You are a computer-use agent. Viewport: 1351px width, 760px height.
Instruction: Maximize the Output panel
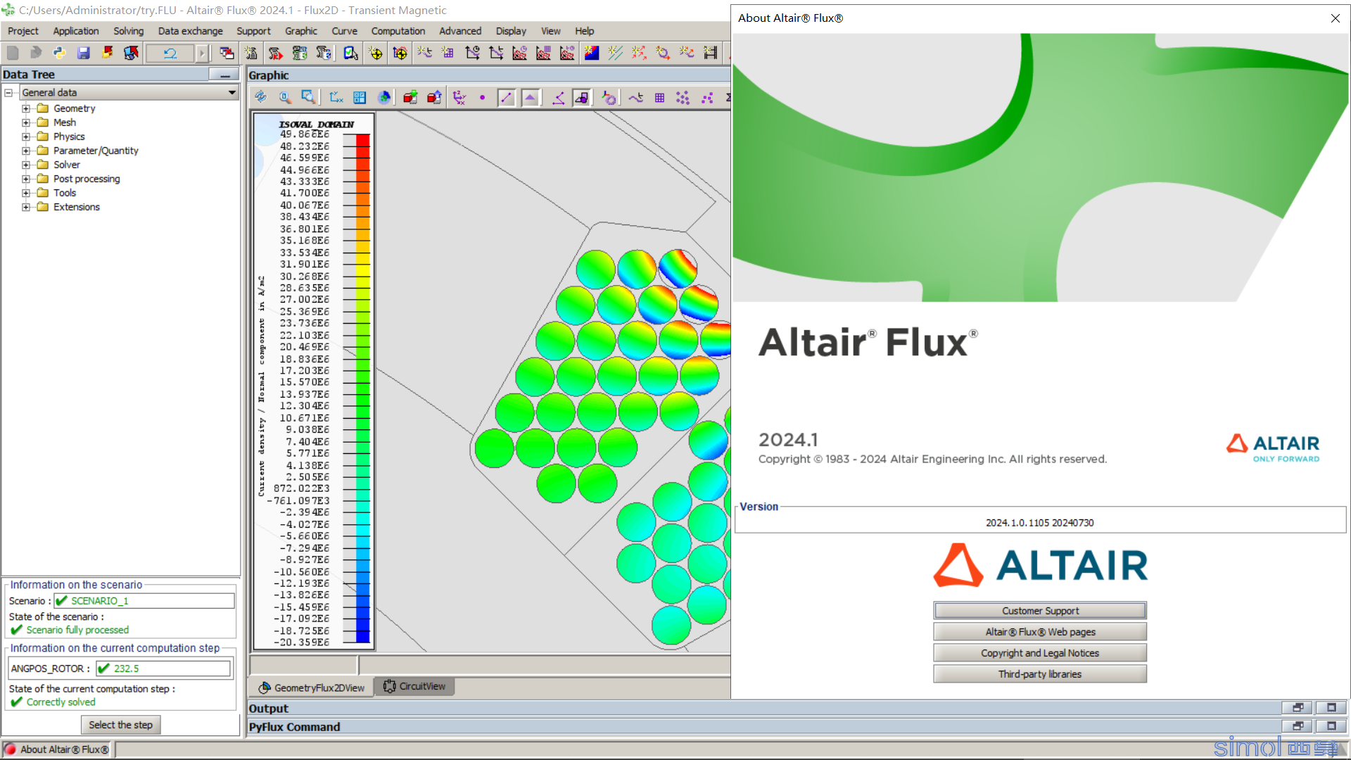(x=1331, y=708)
